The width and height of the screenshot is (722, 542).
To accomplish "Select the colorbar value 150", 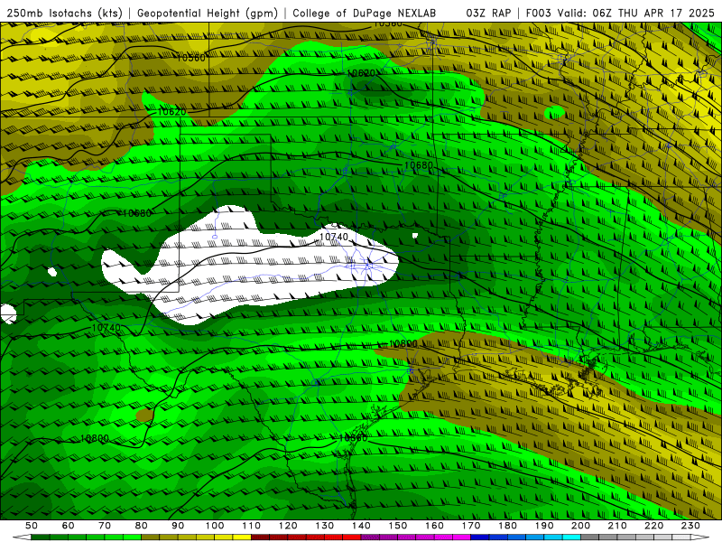I will tap(398, 526).
